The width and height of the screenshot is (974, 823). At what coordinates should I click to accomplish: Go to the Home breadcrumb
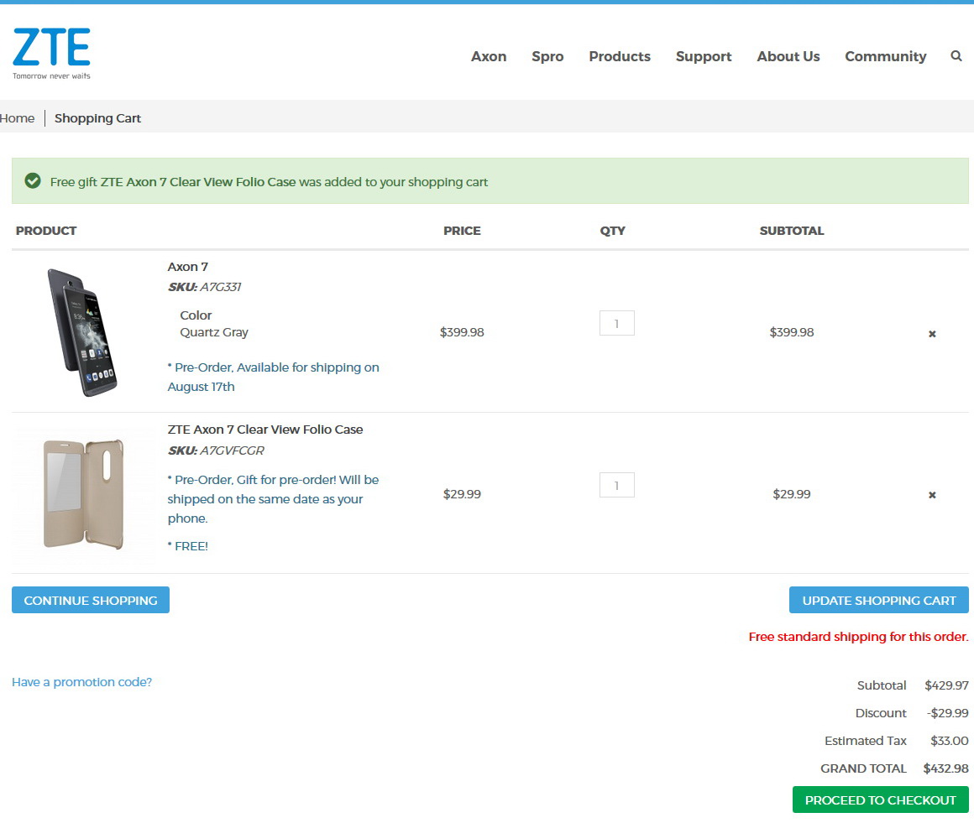click(18, 118)
